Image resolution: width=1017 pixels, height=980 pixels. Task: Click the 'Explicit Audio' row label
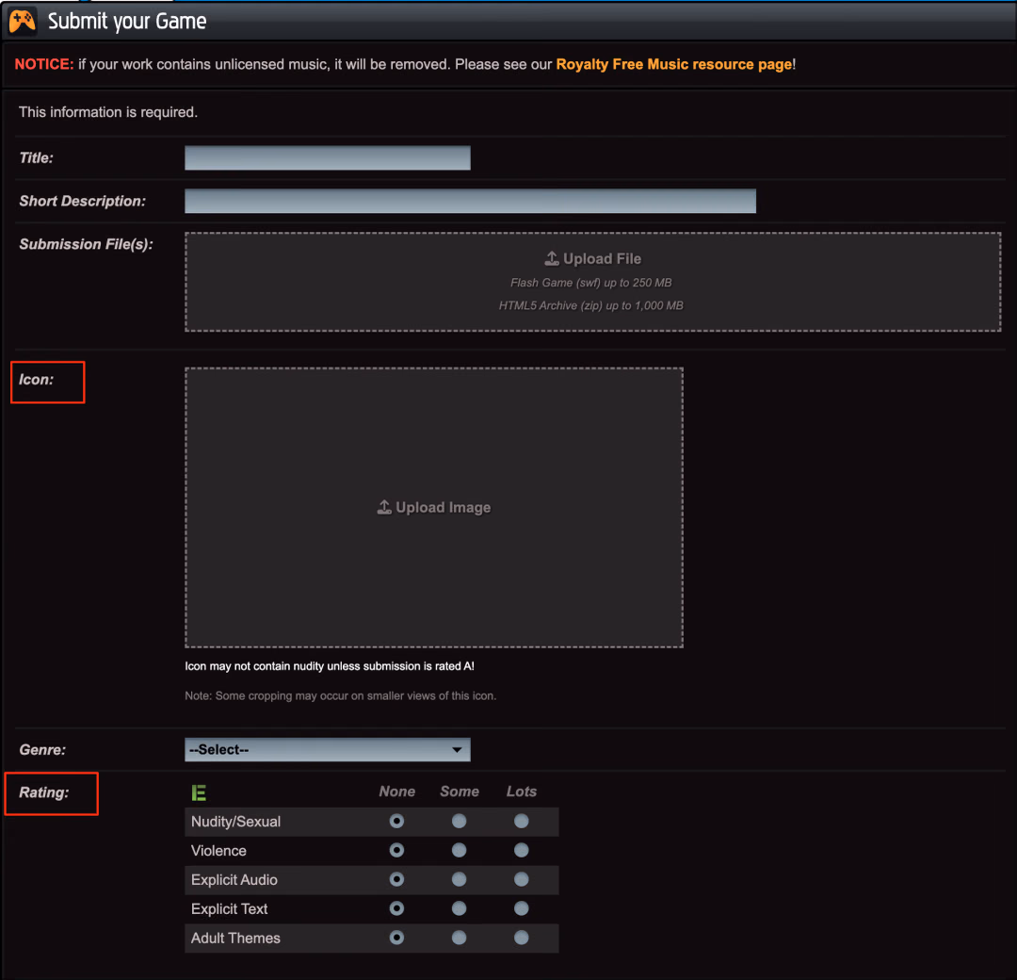[x=234, y=880]
